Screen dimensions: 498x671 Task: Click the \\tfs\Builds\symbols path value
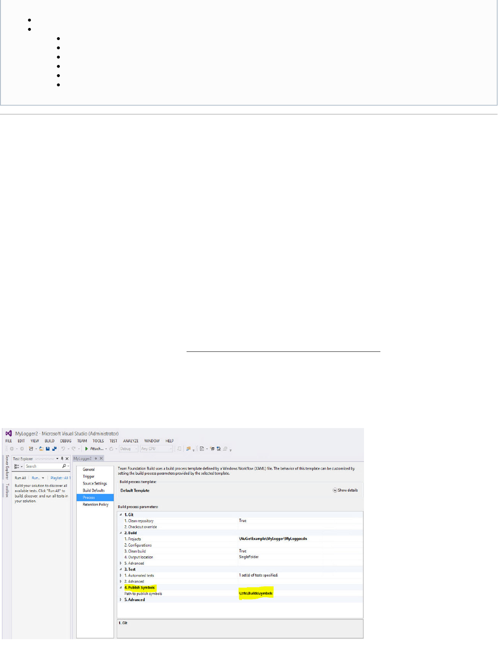pos(256,593)
